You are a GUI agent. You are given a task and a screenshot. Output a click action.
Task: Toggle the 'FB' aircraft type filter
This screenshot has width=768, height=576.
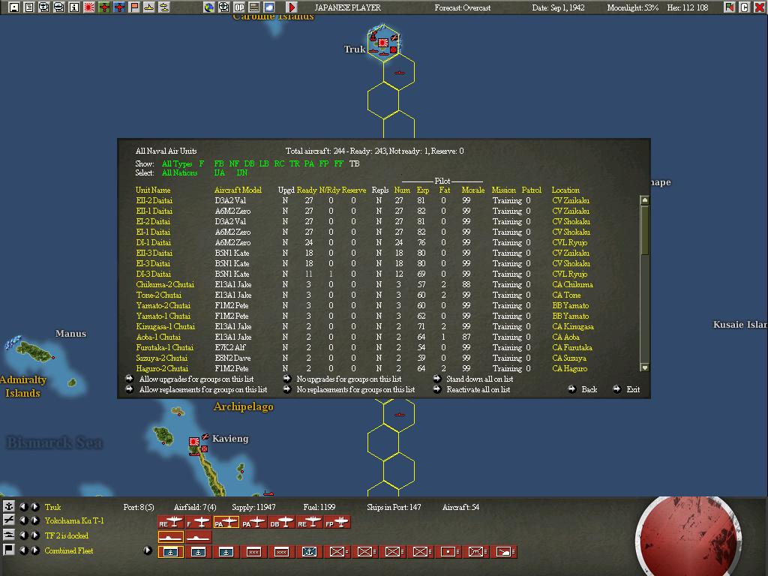(219, 163)
